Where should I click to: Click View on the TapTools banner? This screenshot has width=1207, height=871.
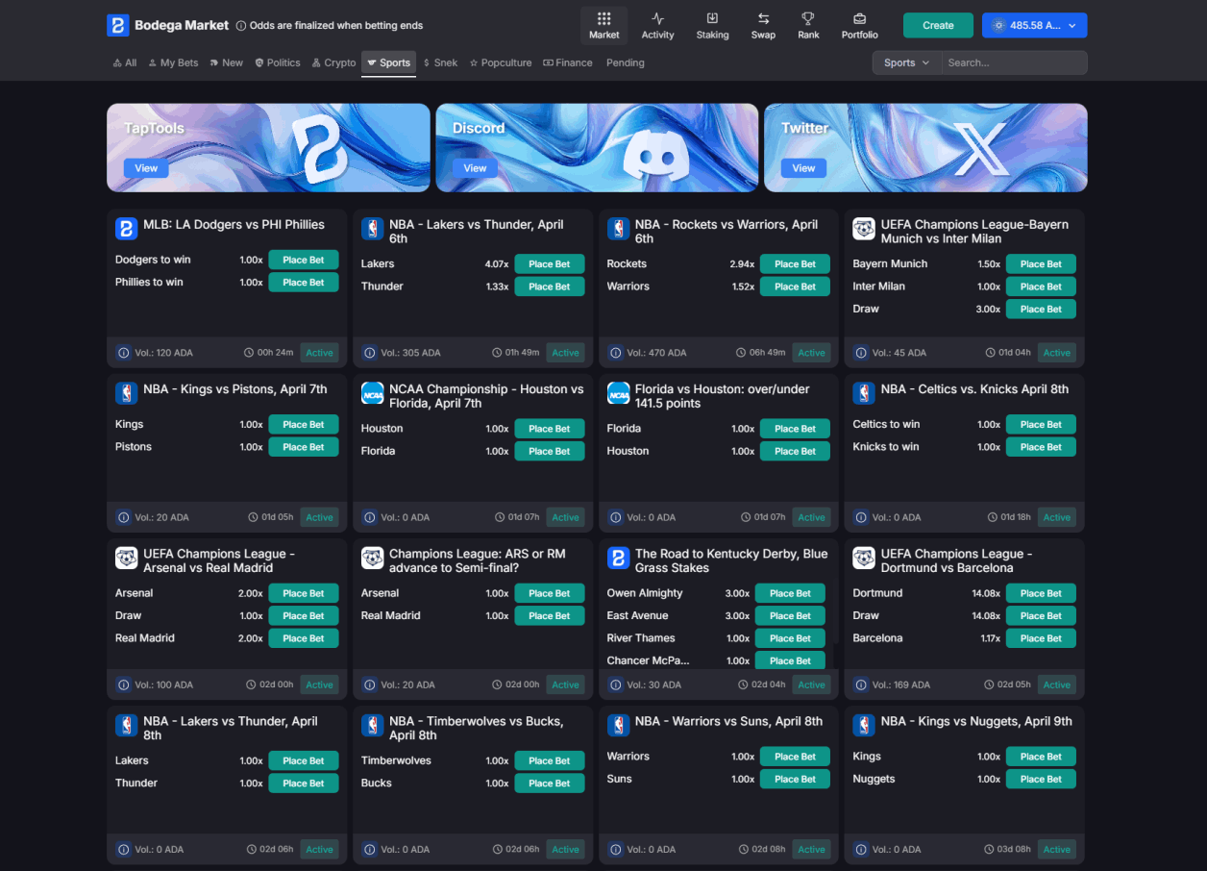click(146, 168)
